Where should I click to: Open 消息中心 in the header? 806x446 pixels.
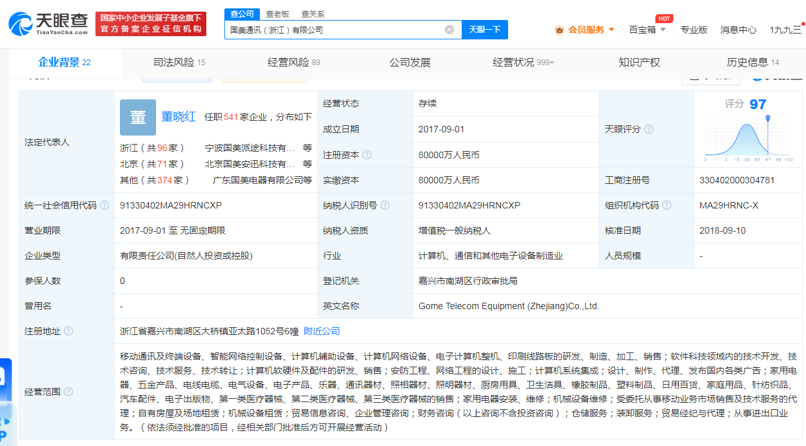(x=738, y=30)
